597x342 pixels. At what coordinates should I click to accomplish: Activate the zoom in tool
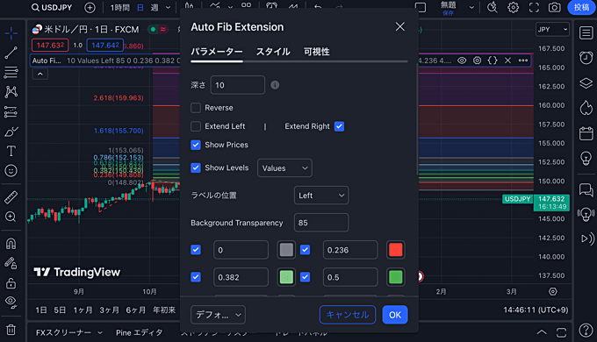[x=11, y=217]
